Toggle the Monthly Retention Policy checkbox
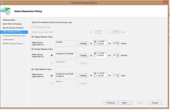The height and width of the screenshot is (110, 170). (x=32, y=49)
